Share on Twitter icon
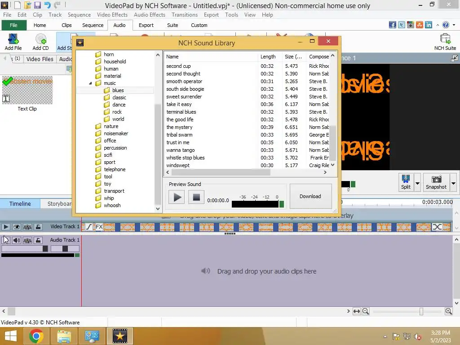The image size is (460, 345). (402, 25)
